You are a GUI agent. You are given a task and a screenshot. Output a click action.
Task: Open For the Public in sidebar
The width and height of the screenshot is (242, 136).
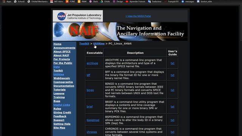(63, 63)
